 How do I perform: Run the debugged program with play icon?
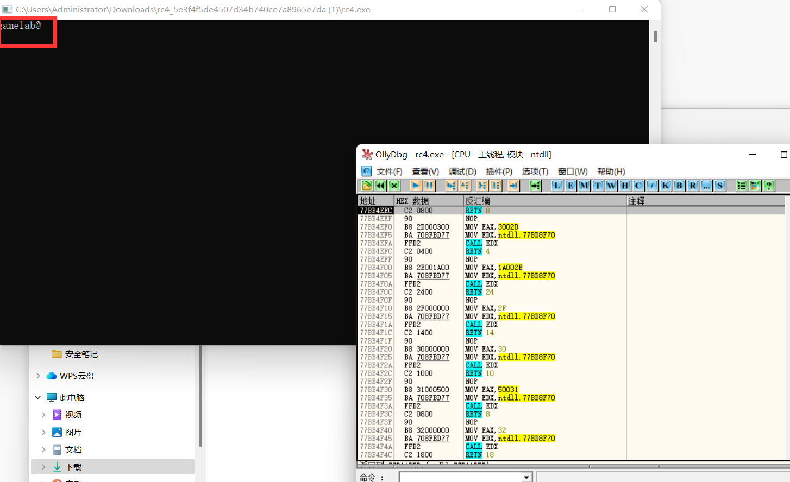416,186
